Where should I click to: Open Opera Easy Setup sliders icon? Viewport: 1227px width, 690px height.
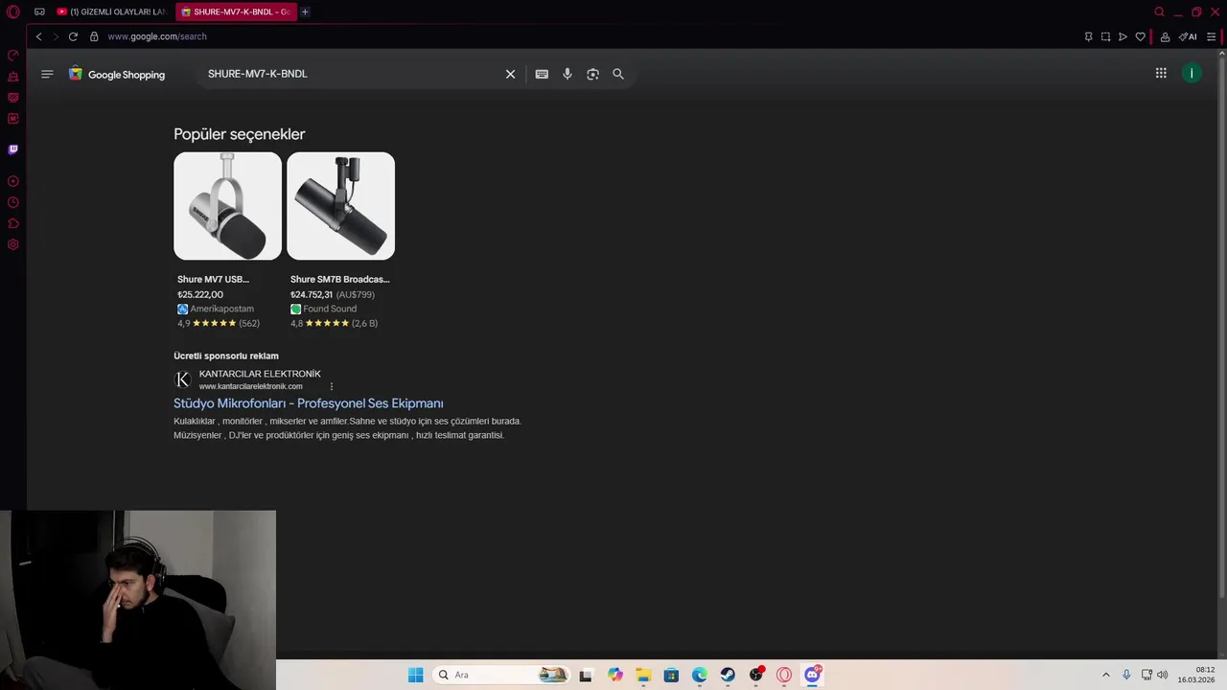(1211, 36)
